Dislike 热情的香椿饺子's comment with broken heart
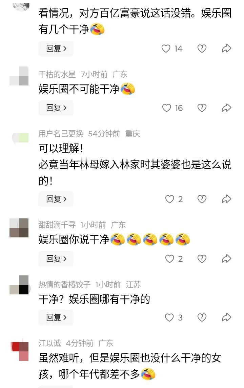This screenshot has height=388, width=244. 202,317
